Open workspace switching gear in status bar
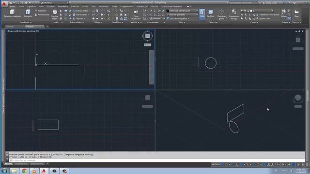The width and height of the screenshot is (310, 174). click(x=283, y=164)
